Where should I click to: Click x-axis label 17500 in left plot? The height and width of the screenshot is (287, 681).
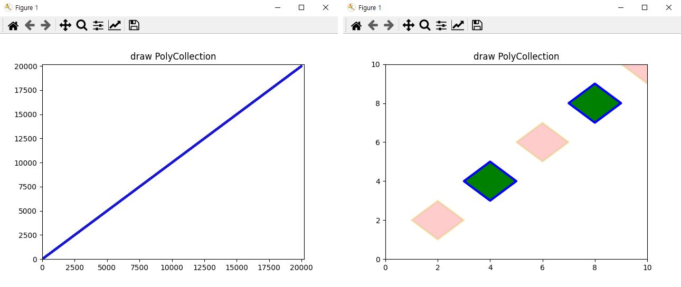pyautogui.click(x=269, y=267)
